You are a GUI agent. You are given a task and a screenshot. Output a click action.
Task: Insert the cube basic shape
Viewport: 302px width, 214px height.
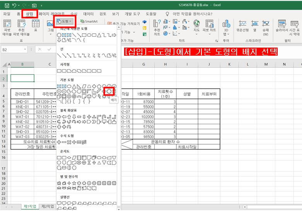[59, 96]
